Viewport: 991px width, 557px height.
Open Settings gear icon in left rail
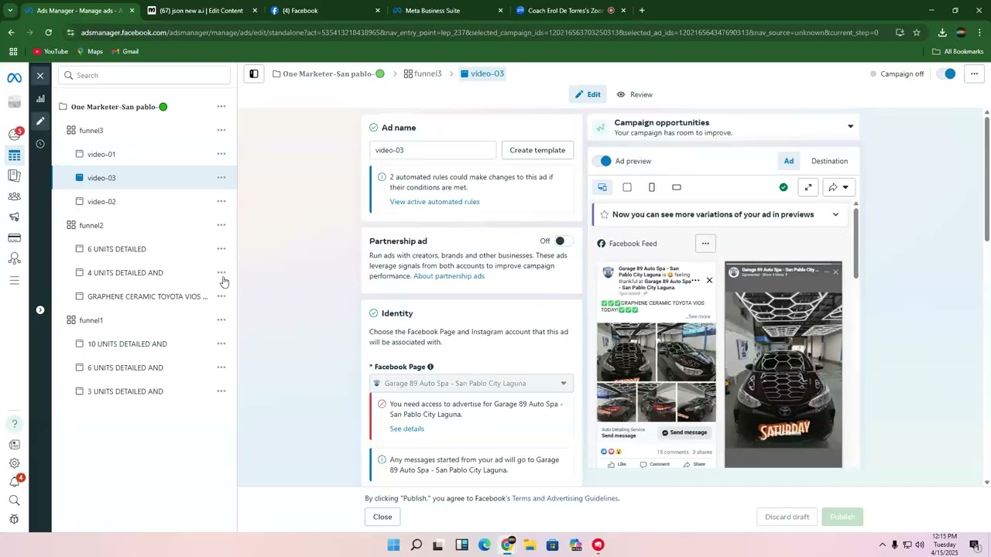pos(14,463)
